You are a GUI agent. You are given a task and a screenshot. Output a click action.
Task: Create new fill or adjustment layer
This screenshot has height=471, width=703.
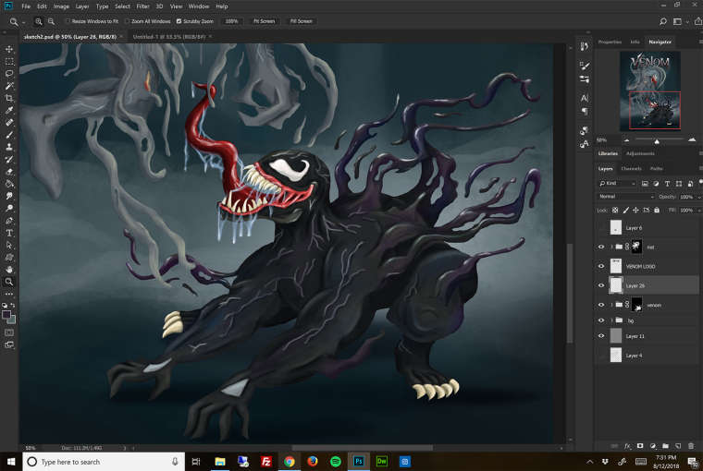[653, 446]
